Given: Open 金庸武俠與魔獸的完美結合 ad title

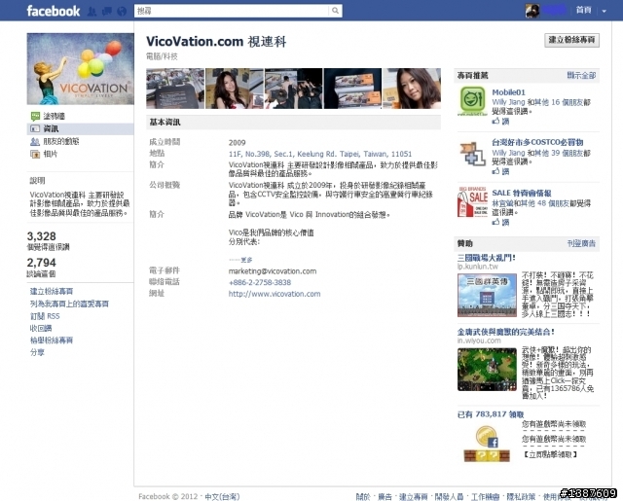Looking at the screenshot, I should point(506,332).
